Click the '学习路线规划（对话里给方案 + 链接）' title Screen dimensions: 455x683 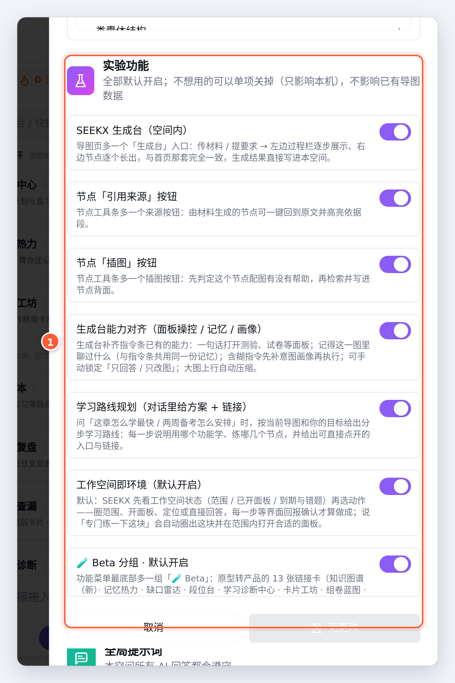162,407
